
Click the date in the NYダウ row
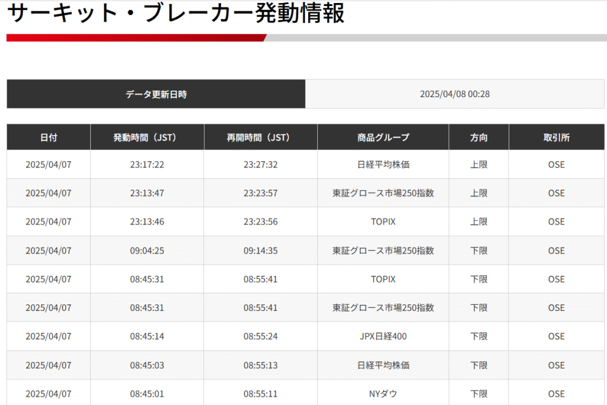[49, 394]
